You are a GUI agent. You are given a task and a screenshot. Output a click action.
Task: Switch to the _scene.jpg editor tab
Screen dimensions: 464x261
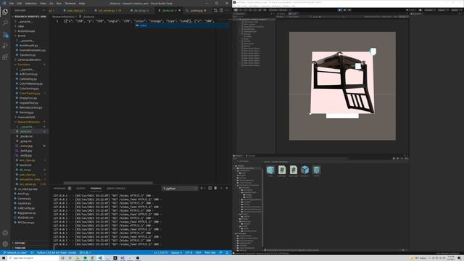point(196,10)
